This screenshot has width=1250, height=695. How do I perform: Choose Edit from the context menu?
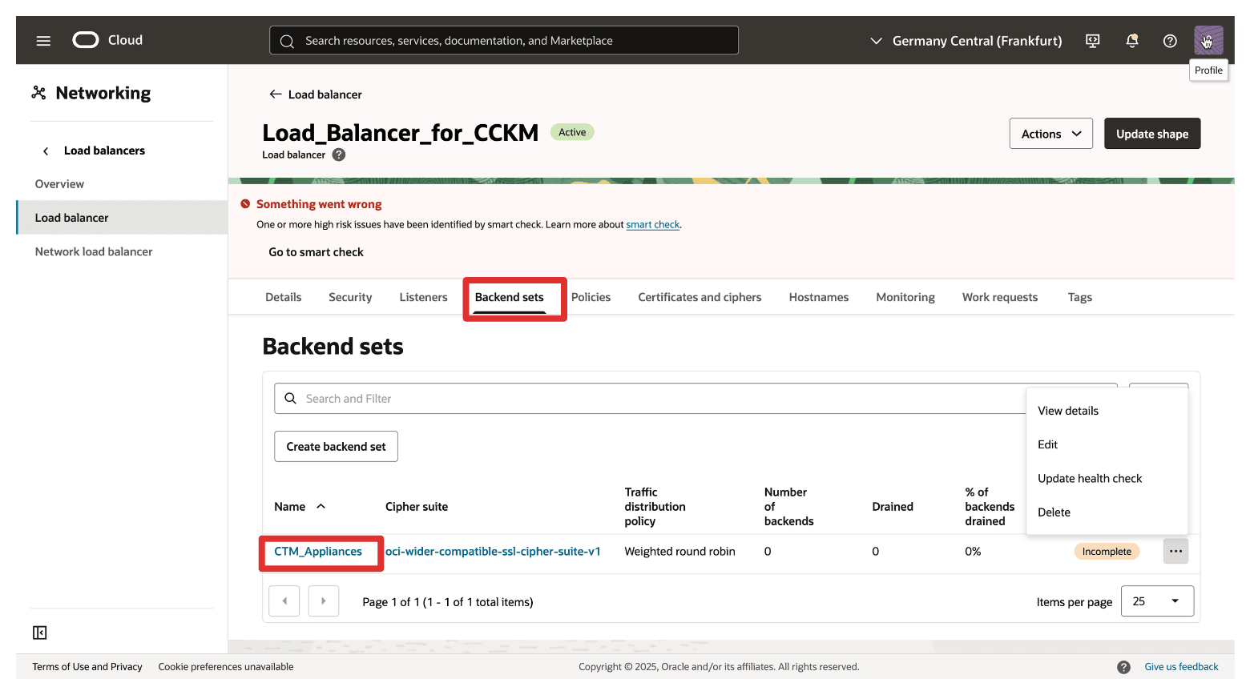pos(1107,444)
